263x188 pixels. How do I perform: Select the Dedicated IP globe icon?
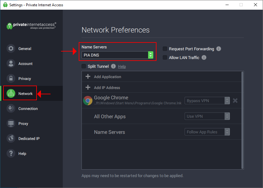[11, 138]
